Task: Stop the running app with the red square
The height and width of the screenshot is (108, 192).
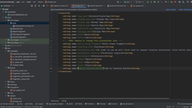Action: (x=175, y=2)
